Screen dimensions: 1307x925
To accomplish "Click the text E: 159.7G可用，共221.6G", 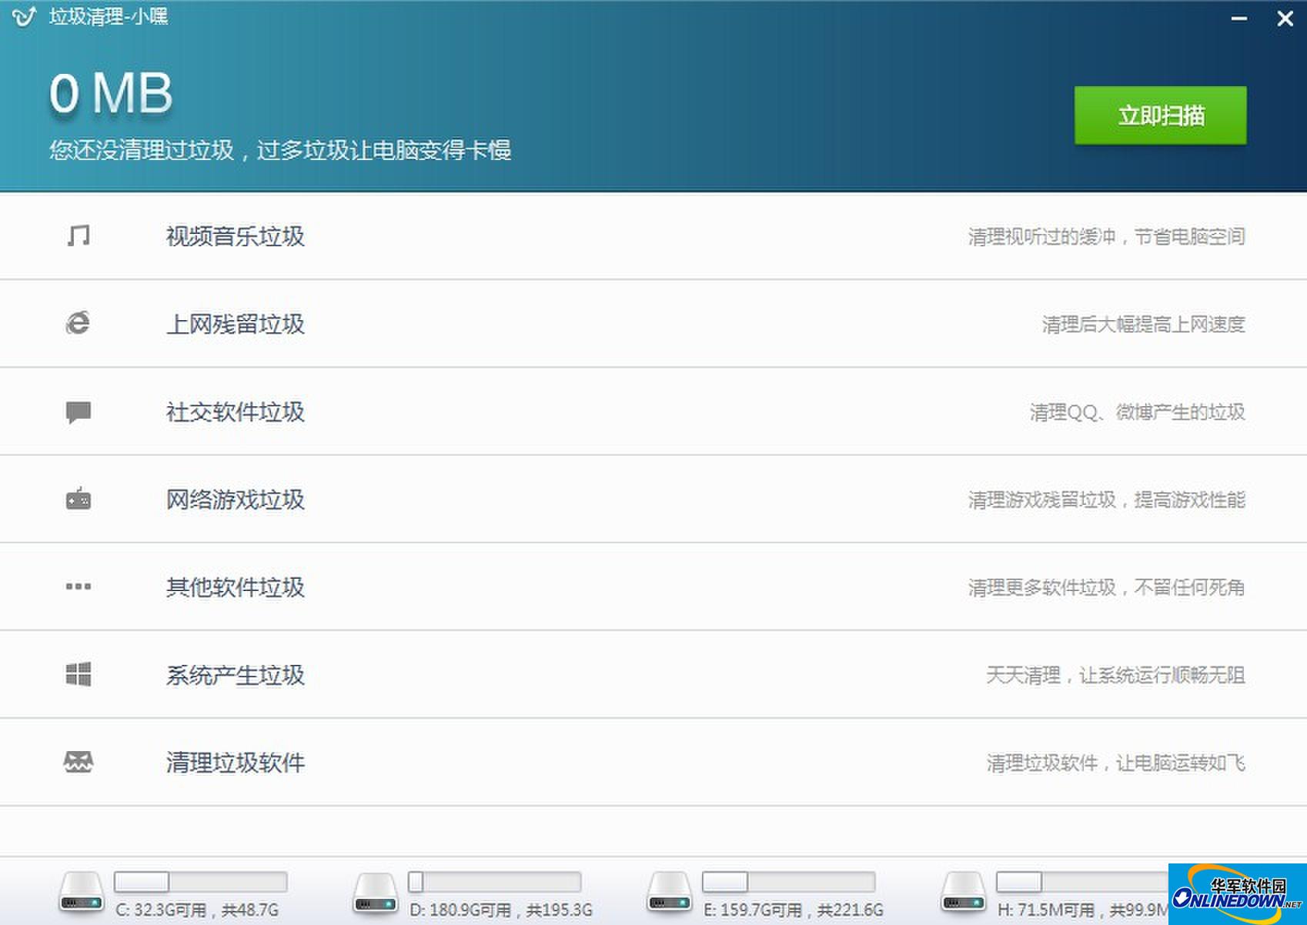I will point(794,910).
